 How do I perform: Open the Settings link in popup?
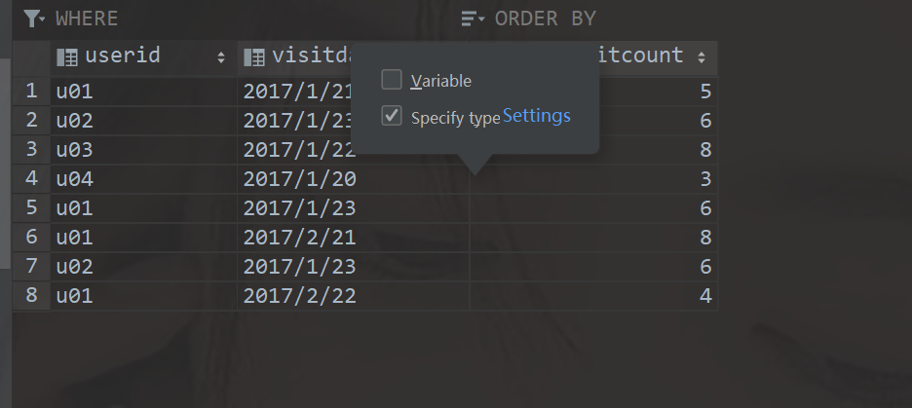[x=536, y=116]
